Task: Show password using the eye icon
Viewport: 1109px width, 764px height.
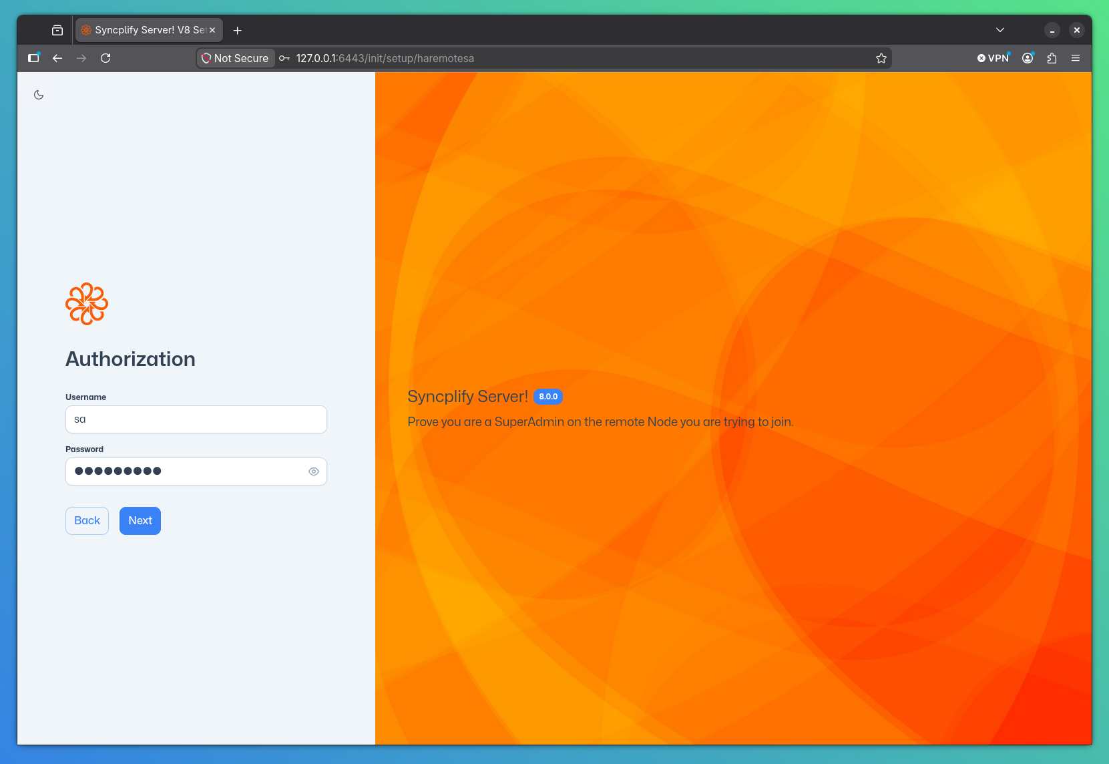Action: pyautogui.click(x=314, y=471)
